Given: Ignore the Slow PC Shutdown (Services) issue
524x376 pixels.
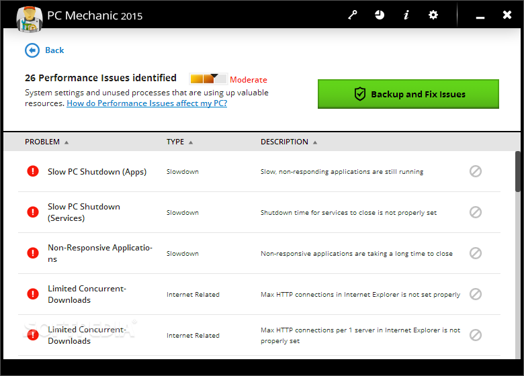Looking at the screenshot, I should (x=475, y=212).
